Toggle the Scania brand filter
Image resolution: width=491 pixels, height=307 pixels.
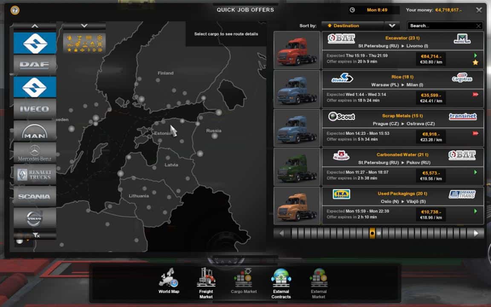click(35, 196)
